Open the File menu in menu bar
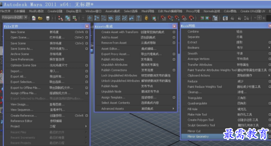This screenshot has height=146, width=271. [x=5, y=11]
